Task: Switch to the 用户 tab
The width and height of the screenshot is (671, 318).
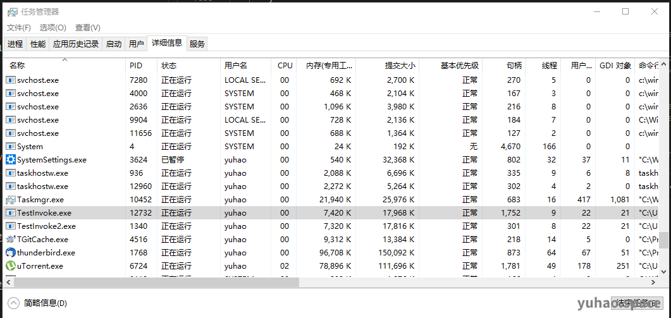Action: click(136, 44)
